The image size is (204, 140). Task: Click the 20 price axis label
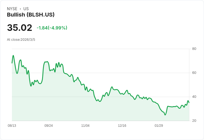click(x=194, y=121)
